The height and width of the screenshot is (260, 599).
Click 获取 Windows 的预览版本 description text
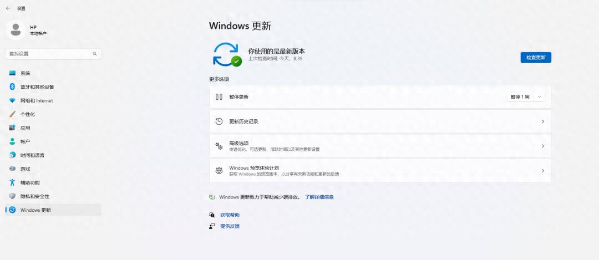[x=284, y=174]
